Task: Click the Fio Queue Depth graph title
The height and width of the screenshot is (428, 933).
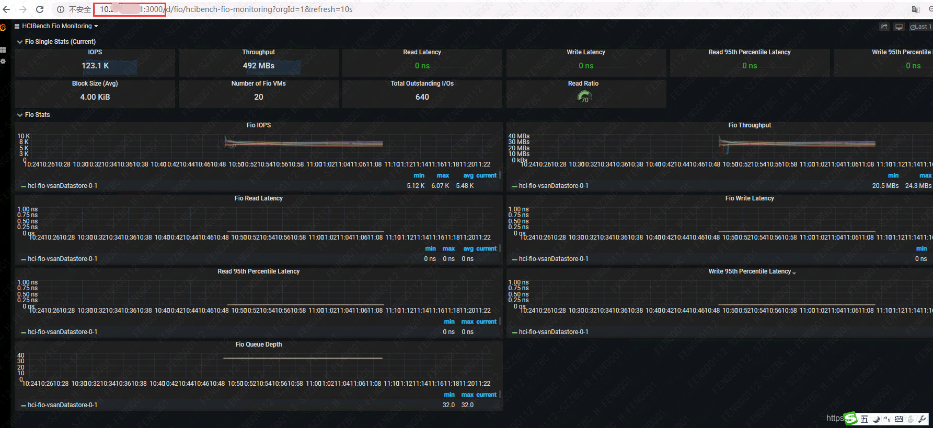Action: [x=259, y=344]
